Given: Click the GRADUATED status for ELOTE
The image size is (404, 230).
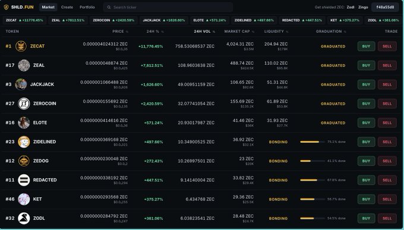Looking at the screenshot, I should tap(333, 123).
